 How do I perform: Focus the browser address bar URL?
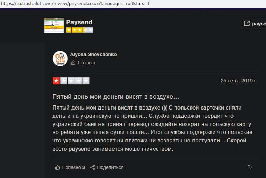pos(75,4)
